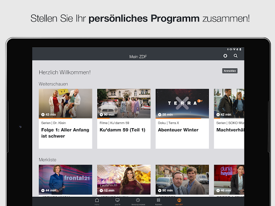
Task: Select the Mein ZDF tab
Action: tap(179, 201)
